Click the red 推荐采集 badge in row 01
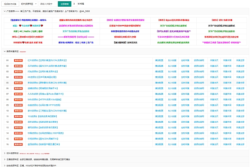The height and width of the screenshot is (167, 250). pos(18,61)
